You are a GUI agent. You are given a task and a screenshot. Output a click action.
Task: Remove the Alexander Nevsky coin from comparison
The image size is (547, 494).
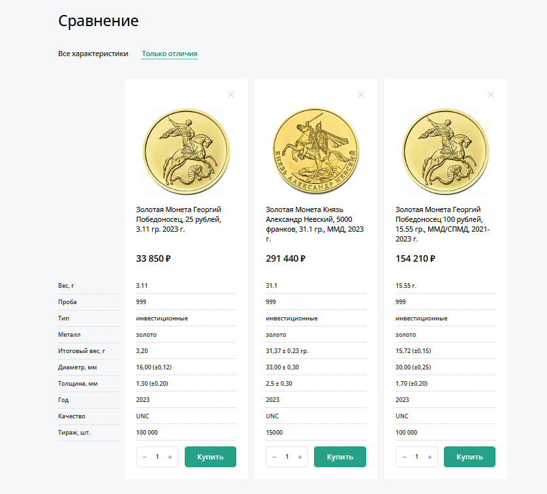361,95
